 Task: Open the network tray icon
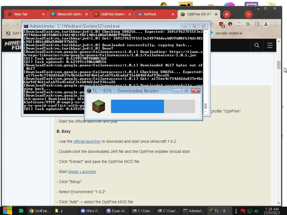point(250,211)
